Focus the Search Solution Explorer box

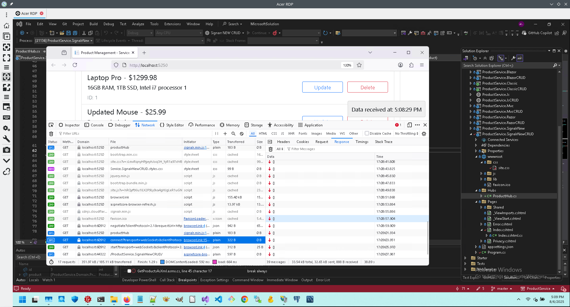point(508,66)
